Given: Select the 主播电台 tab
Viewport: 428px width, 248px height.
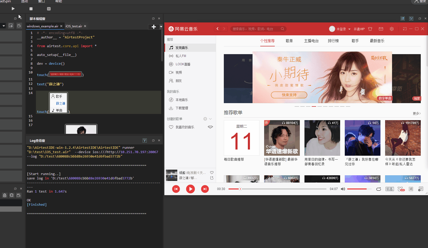Looking at the screenshot, I should click(x=311, y=41).
